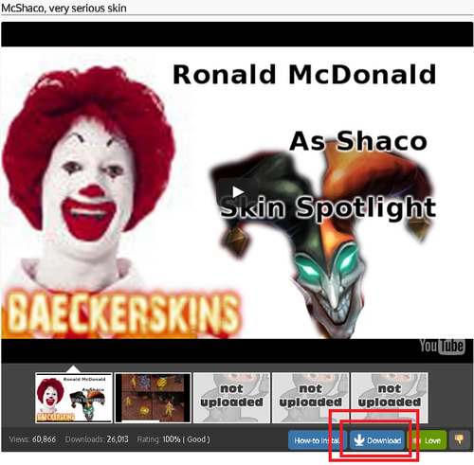Select the last 'not uploaded' thumbnail
Screen dimensions: 474x465
390,398
